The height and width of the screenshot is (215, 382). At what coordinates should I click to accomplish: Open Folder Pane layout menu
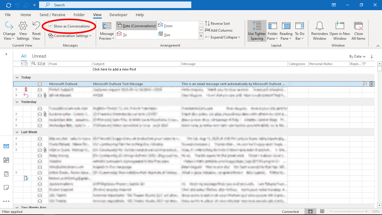pyautogui.click(x=272, y=31)
